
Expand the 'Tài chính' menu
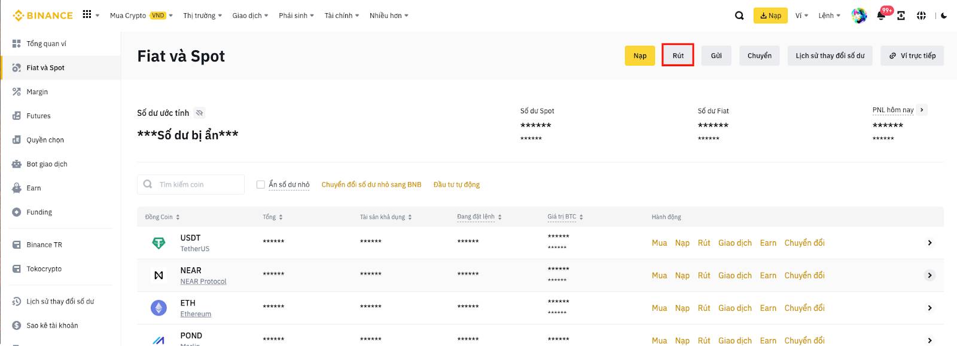[342, 16]
